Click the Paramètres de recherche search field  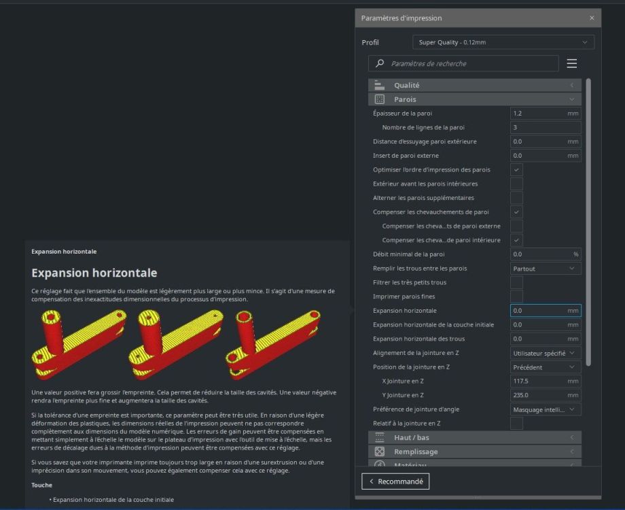(x=463, y=63)
